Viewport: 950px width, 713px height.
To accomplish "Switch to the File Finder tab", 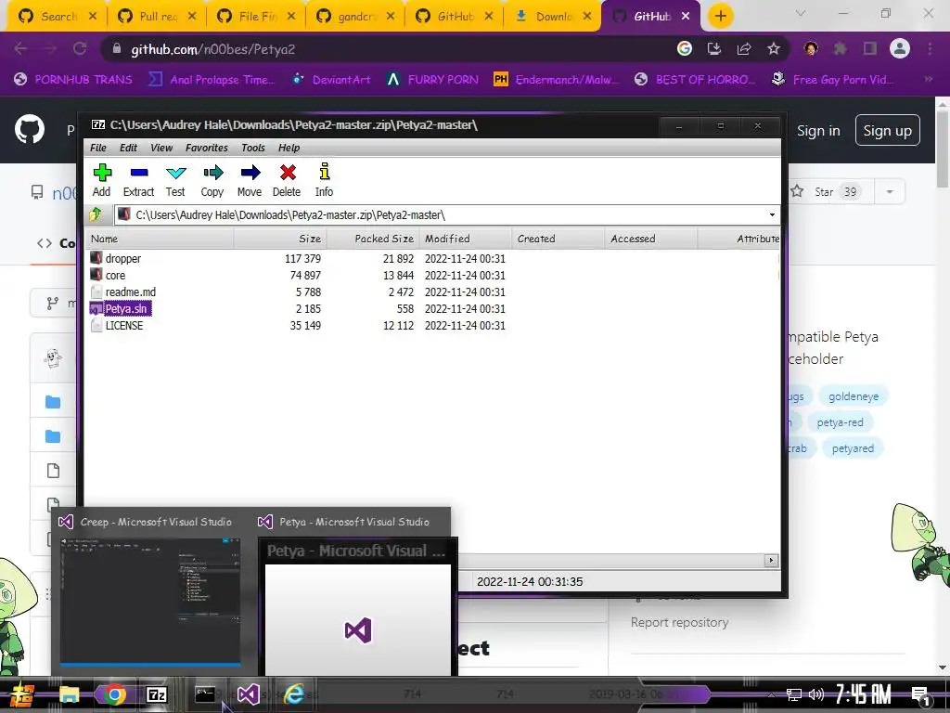I will click(x=257, y=17).
